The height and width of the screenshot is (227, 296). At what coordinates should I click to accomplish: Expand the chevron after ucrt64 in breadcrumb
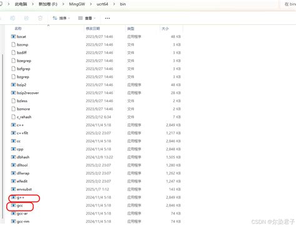click(114, 4)
